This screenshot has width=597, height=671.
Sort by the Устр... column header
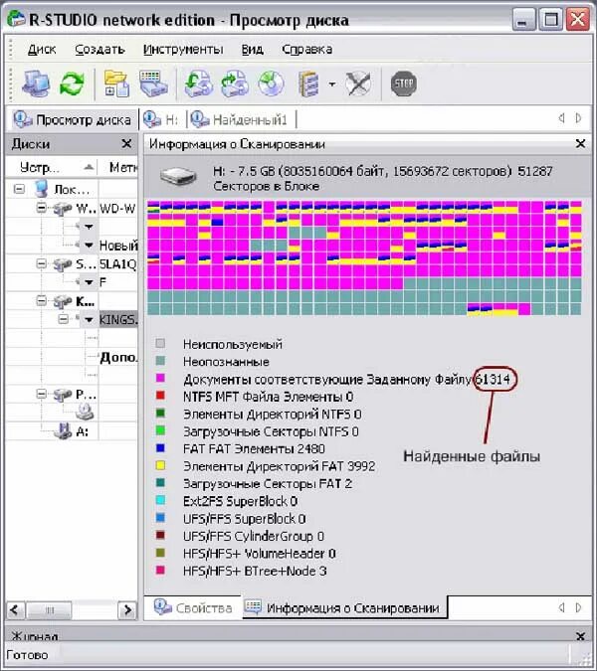[52, 167]
